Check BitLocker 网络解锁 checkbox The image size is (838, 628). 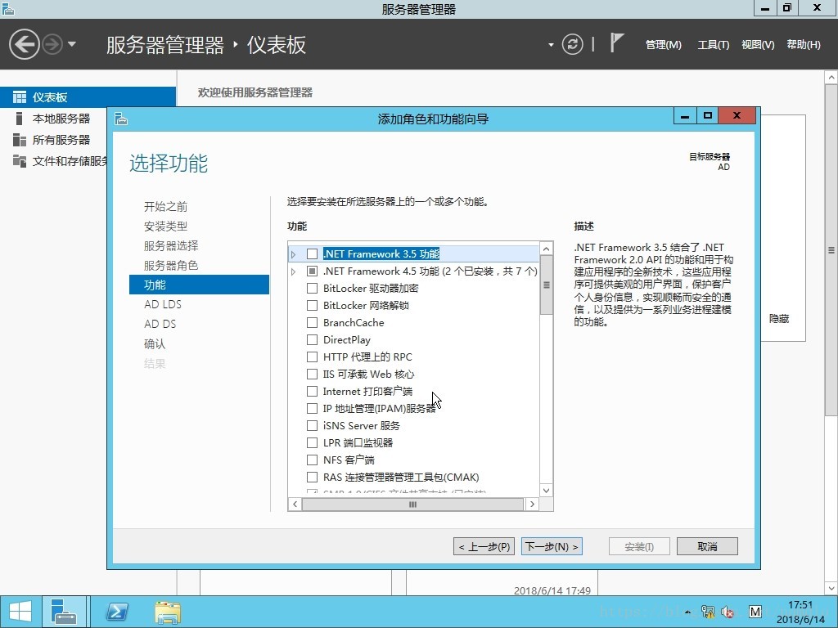[312, 306]
